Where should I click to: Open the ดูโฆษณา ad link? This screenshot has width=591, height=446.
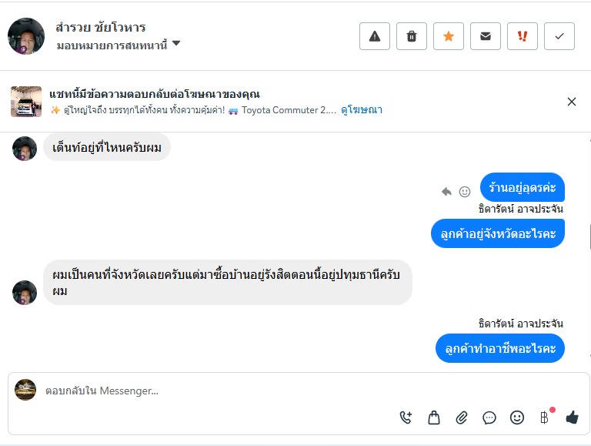(x=362, y=110)
